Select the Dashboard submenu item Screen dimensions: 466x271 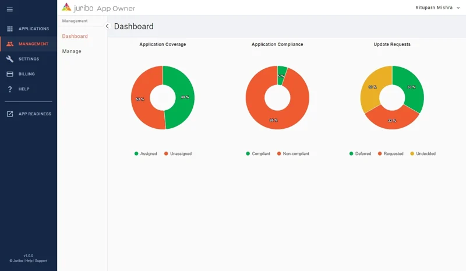click(x=75, y=36)
